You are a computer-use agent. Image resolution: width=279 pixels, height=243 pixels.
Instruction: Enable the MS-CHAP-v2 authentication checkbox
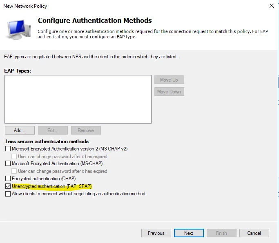8,149
